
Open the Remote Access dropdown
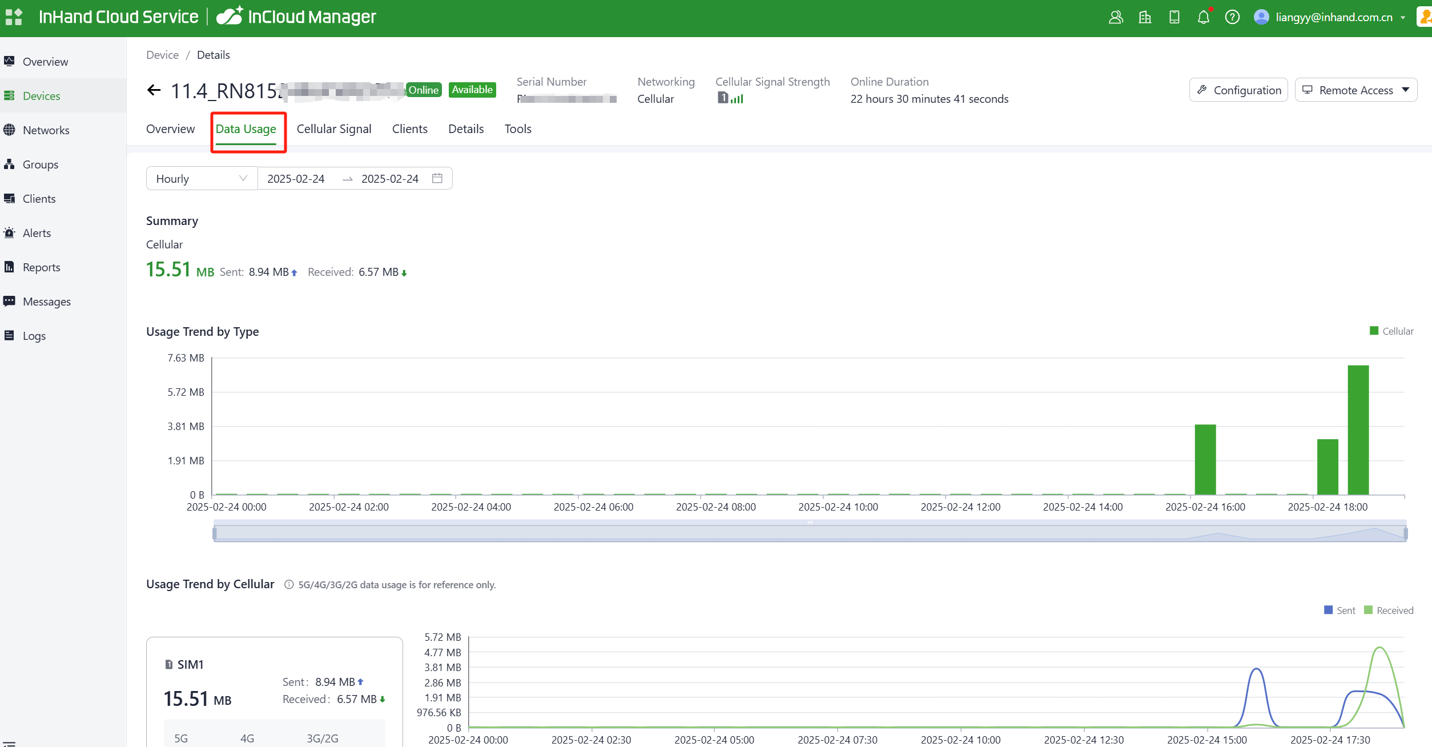tap(1355, 90)
